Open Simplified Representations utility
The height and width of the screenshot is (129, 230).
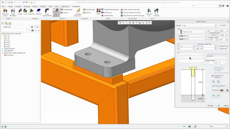pos(110,9)
